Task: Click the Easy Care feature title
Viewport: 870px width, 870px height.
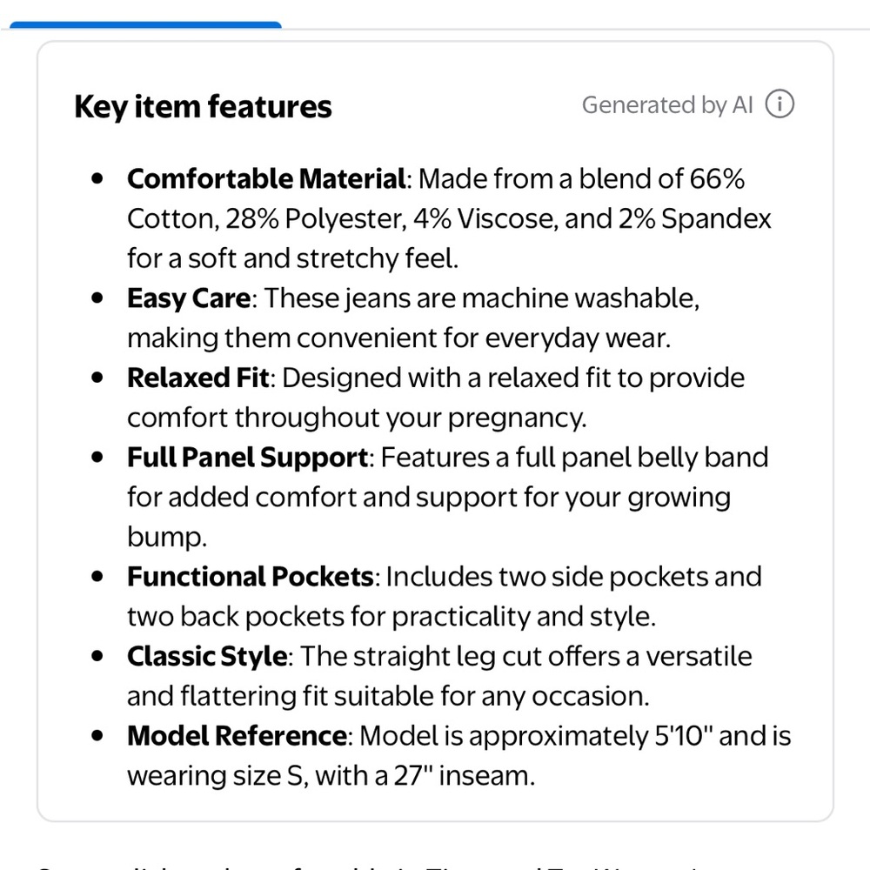Action: coord(189,298)
